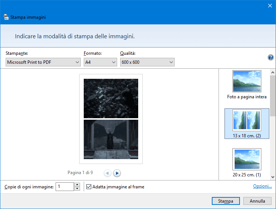
Task: Increase copies with the up spinner arrow
Action: coord(77,185)
